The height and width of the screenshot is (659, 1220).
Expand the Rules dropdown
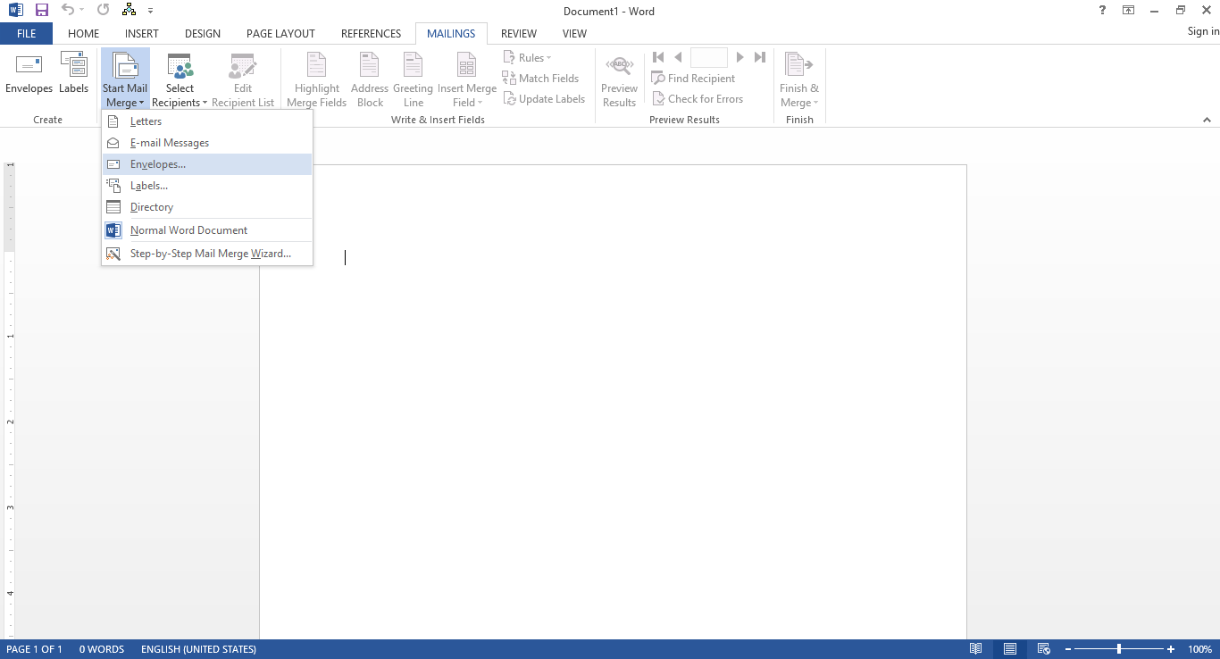tap(528, 58)
